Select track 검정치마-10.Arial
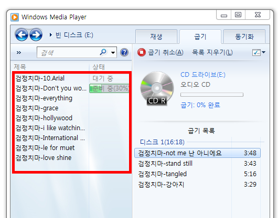Viewport: 278px width, 218px height. point(40,78)
